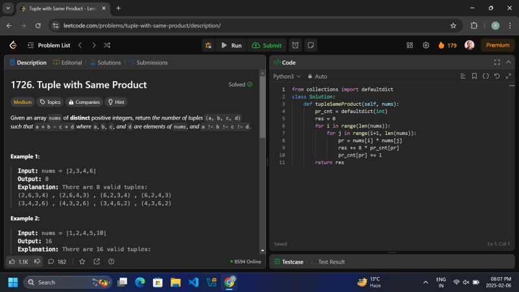
Task: Click the format code lines icon
Action: pos(463,76)
